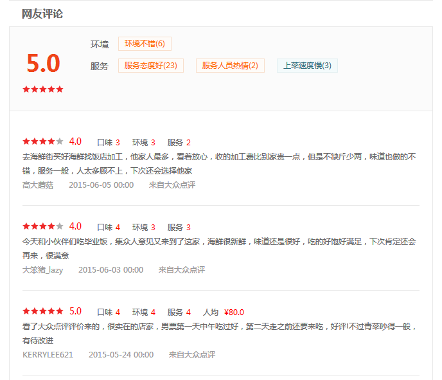Click 5.0 score in KERRYLEE621's review
442x380 pixels.
tap(75, 311)
